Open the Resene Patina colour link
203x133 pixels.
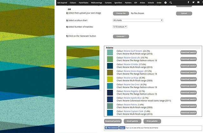[x=130, y=104]
